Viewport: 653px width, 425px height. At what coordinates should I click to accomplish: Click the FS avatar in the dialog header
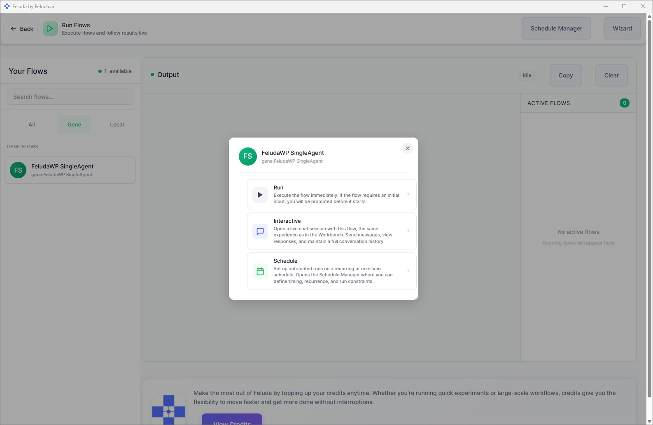point(247,156)
